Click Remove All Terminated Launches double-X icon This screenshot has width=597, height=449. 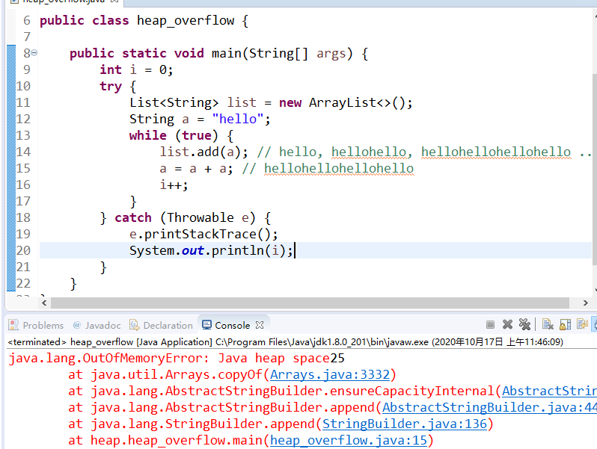[x=524, y=325]
